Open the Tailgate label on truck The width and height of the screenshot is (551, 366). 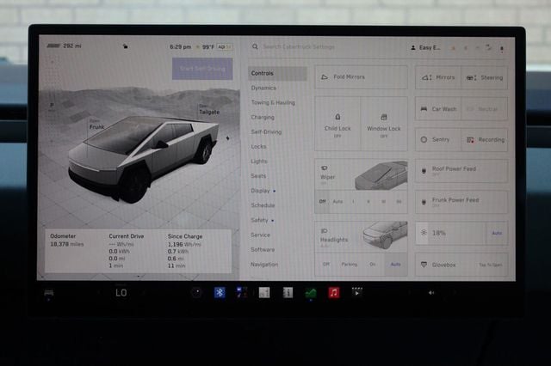pyautogui.click(x=209, y=110)
